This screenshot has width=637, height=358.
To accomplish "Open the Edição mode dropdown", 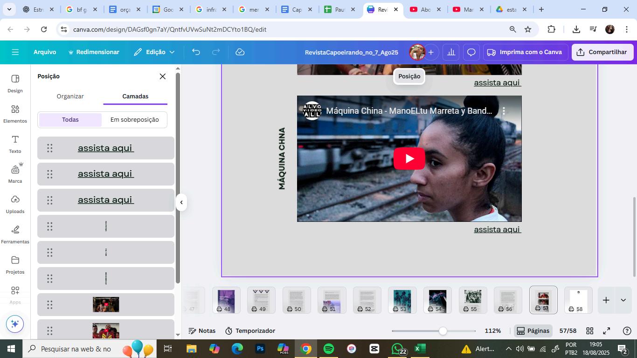I will 154,52.
